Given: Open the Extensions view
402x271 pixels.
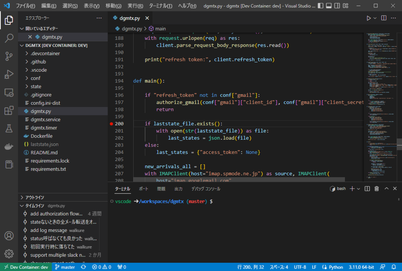Looking at the screenshot, I should (9, 110).
